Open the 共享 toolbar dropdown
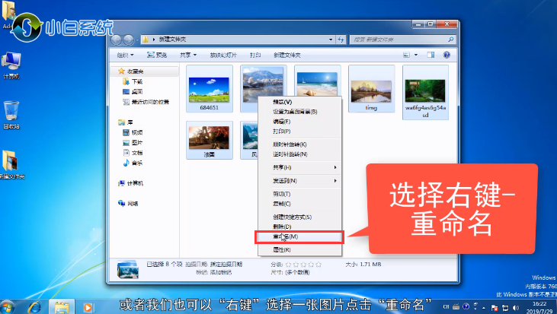The image size is (557, 314). click(188, 55)
